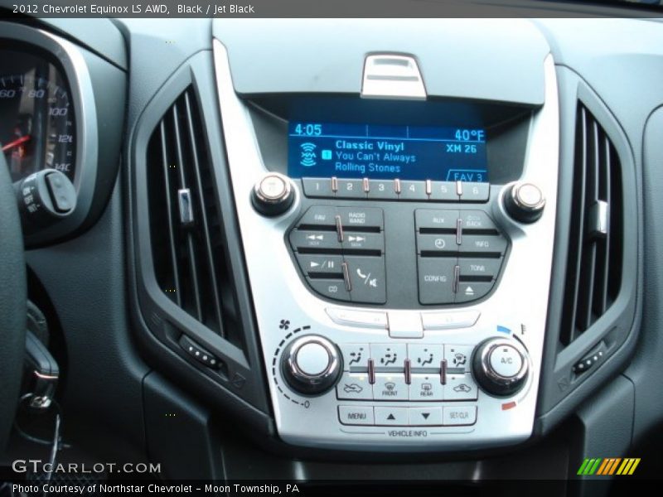The height and width of the screenshot is (497, 663).
Task: Tap the FAV 3 tab on the display
Action: coord(467,177)
